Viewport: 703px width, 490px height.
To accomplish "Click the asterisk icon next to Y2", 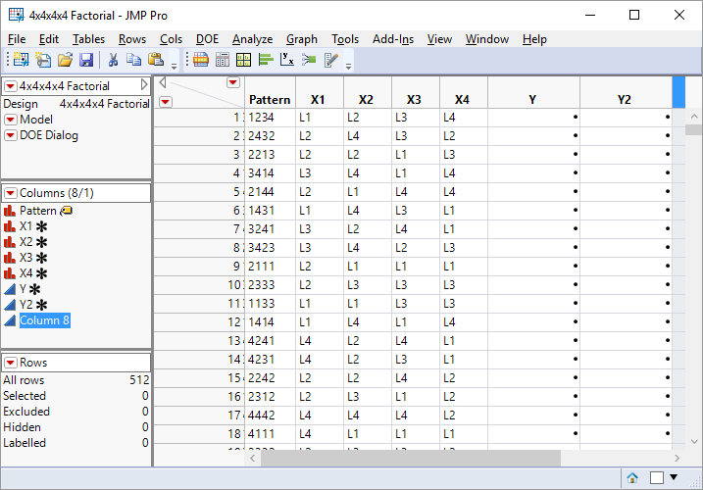I will tap(42, 306).
